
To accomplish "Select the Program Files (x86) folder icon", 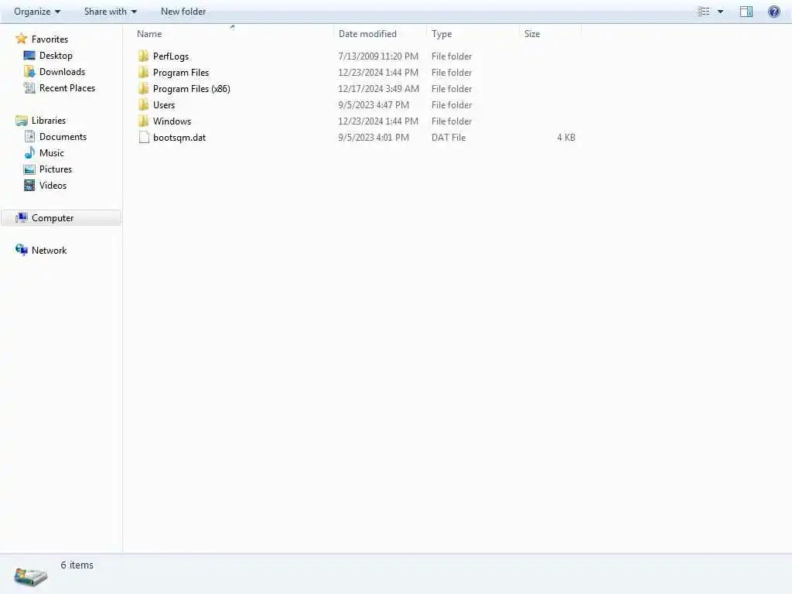I will (x=143, y=88).
